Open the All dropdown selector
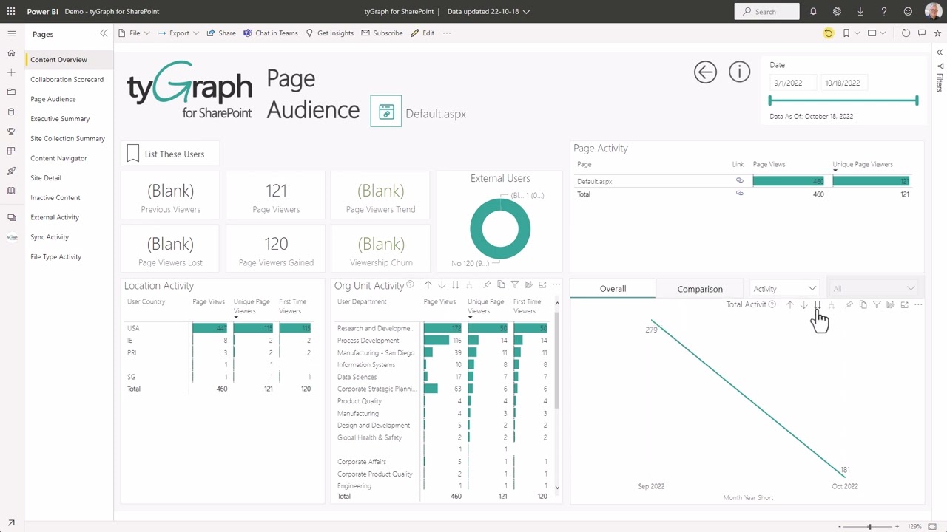Screen dimensions: 947x532 874,289
